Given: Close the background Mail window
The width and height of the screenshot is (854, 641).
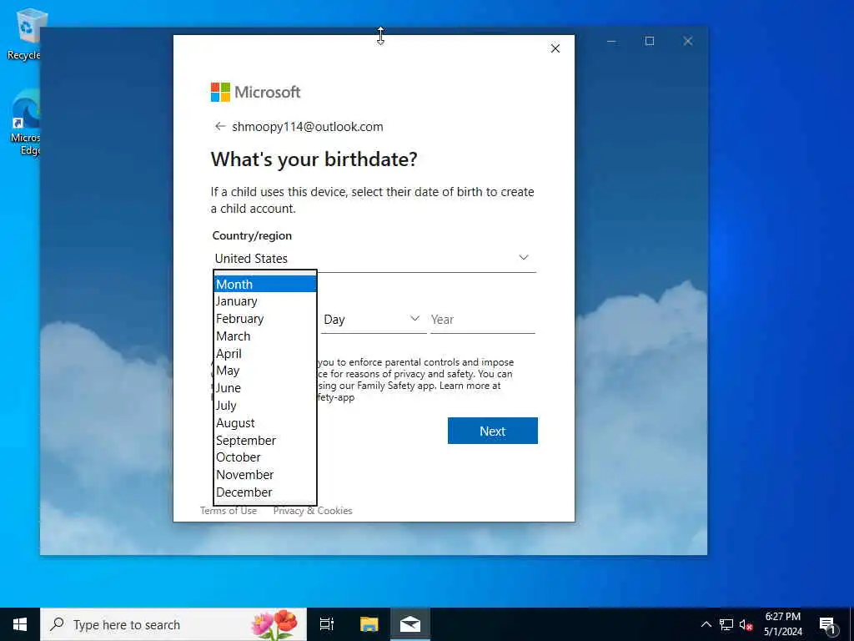Looking at the screenshot, I should (x=688, y=41).
